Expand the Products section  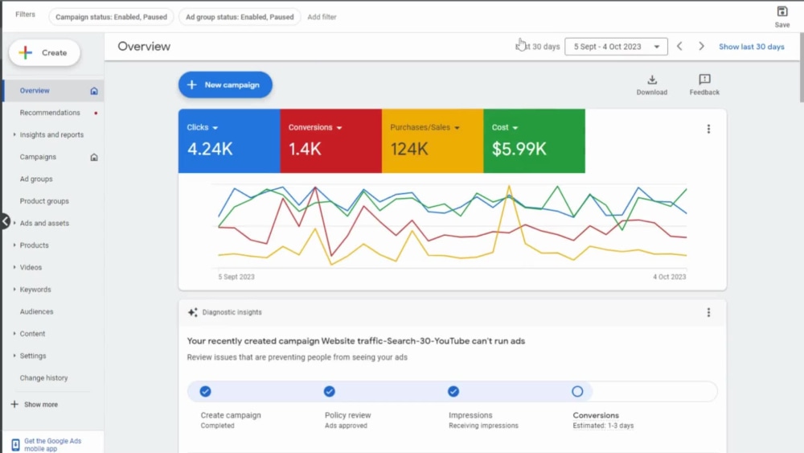14,245
